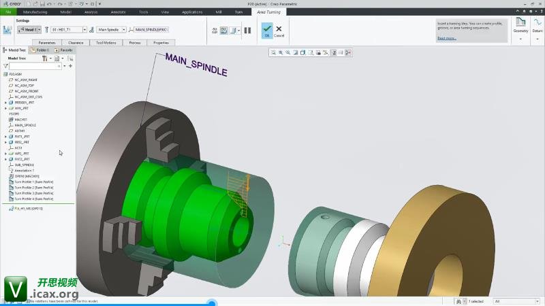Screen dimensions: 545x306
Task: Pause the turning step with the pause icon
Action: 247,30
